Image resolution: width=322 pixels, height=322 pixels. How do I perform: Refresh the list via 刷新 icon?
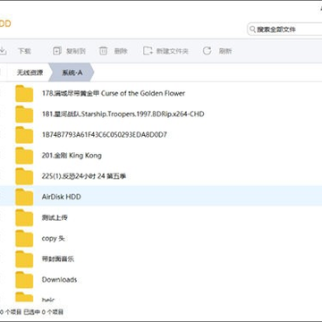click(207, 51)
